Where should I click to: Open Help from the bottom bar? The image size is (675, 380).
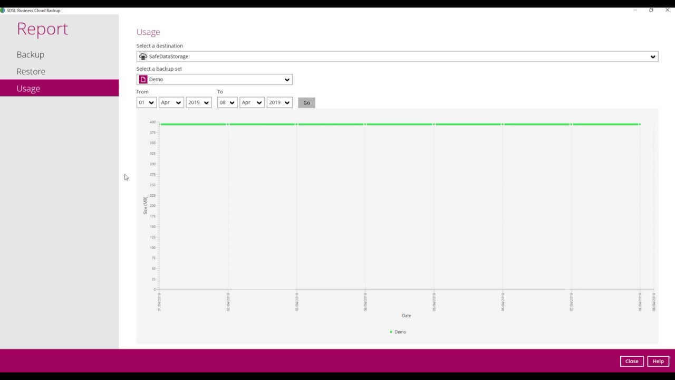[658, 361]
